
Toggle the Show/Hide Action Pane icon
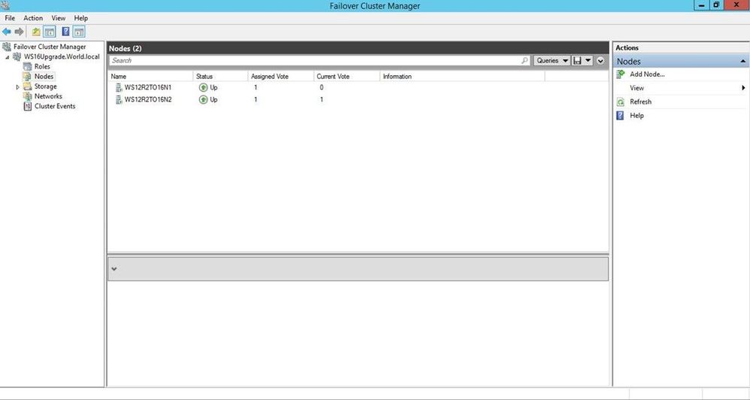[79, 32]
